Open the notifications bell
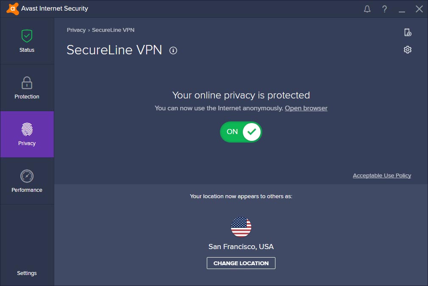428x286 pixels. pyautogui.click(x=367, y=9)
